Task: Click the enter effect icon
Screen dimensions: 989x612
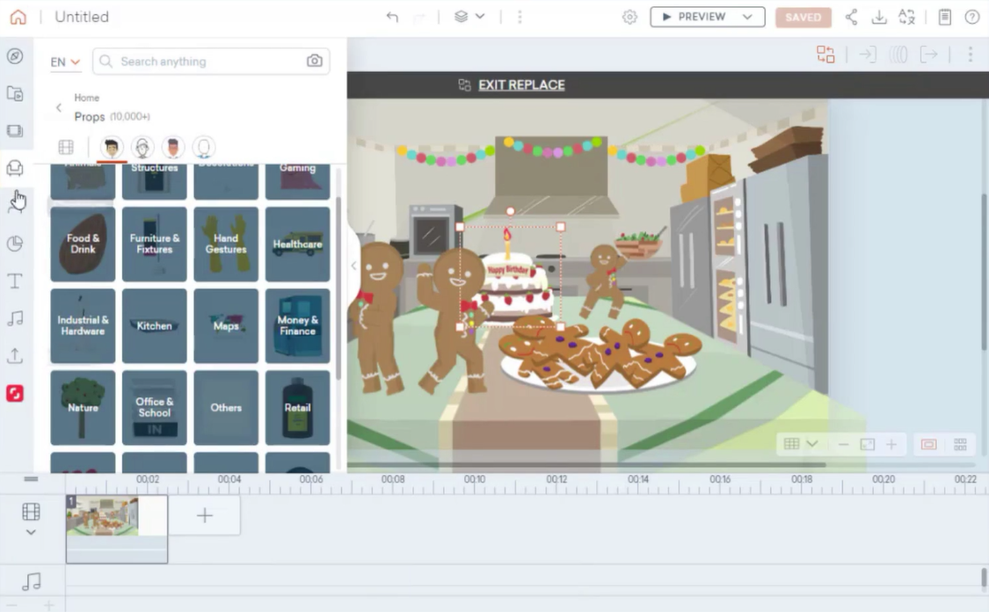Action: tap(868, 55)
